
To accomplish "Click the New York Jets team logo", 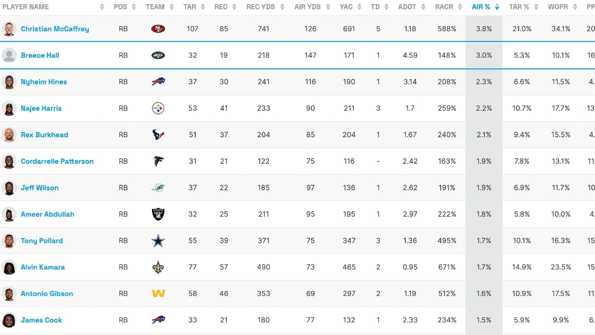I will pyautogui.click(x=158, y=55).
